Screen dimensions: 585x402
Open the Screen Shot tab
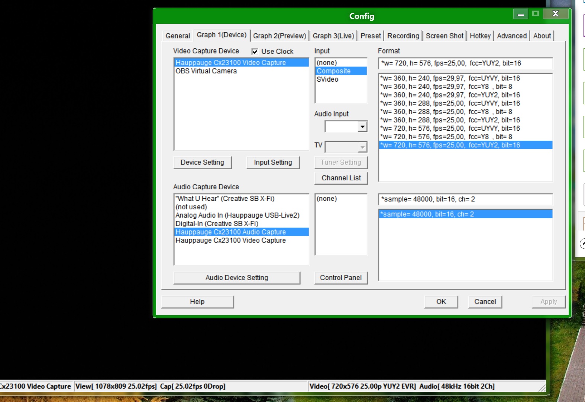445,36
